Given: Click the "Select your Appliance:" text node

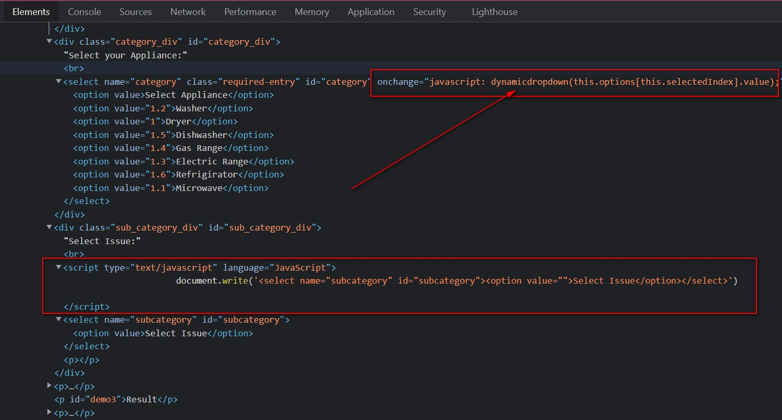Looking at the screenshot, I should coord(125,55).
